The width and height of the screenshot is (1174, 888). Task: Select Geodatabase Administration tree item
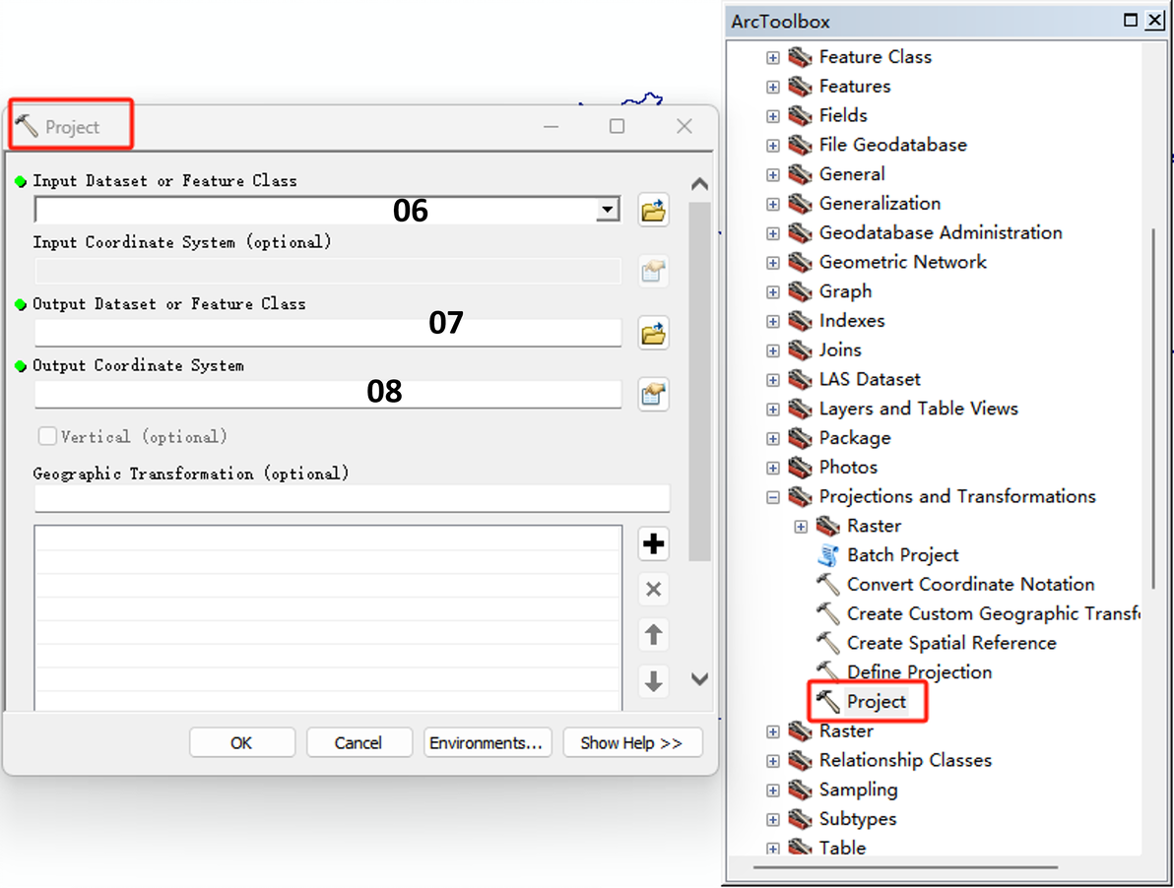941,232
